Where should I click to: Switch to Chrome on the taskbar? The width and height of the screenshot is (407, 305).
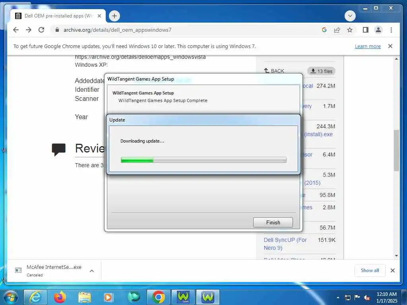pyautogui.click(x=158, y=297)
